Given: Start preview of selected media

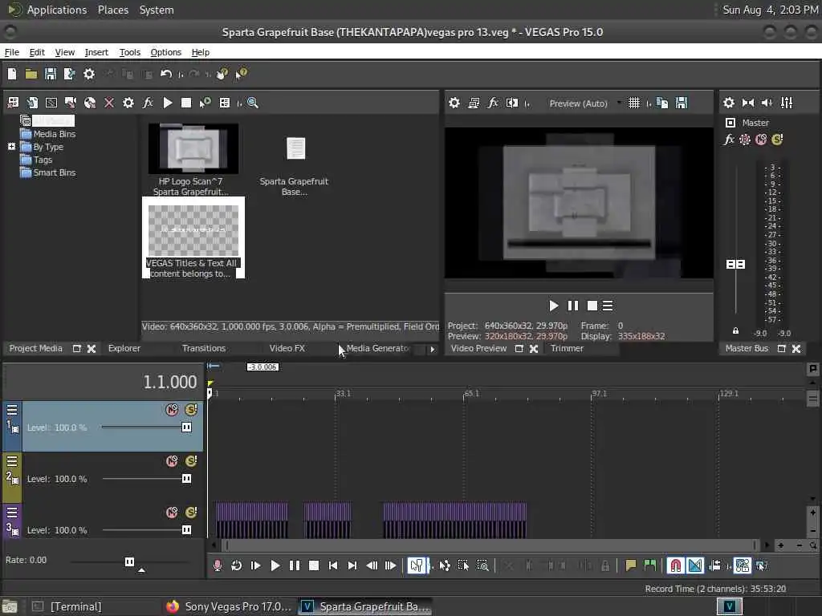Looking at the screenshot, I should [x=167, y=103].
